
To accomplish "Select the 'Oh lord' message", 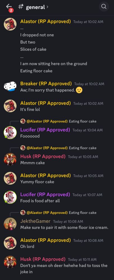I will coord(27,246).
